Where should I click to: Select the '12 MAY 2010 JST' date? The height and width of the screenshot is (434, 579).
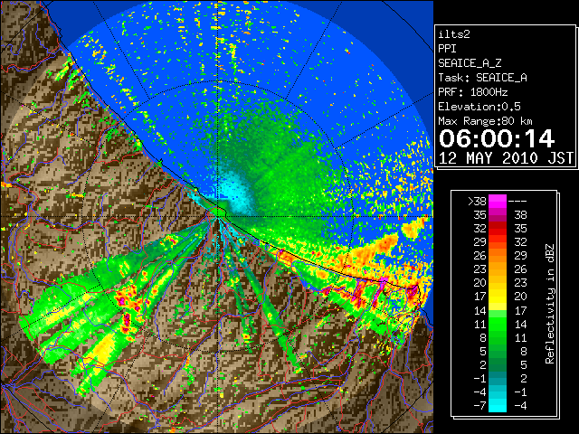pos(506,158)
